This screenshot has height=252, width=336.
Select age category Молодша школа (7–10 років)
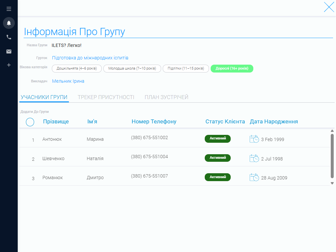point(132,69)
